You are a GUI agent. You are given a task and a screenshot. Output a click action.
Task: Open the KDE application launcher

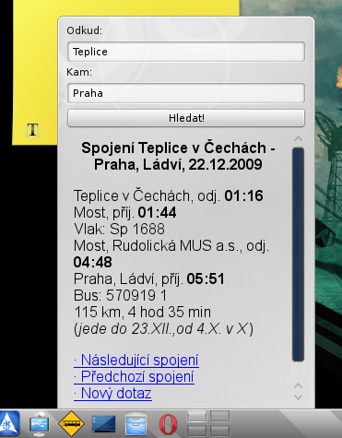pos(9,423)
